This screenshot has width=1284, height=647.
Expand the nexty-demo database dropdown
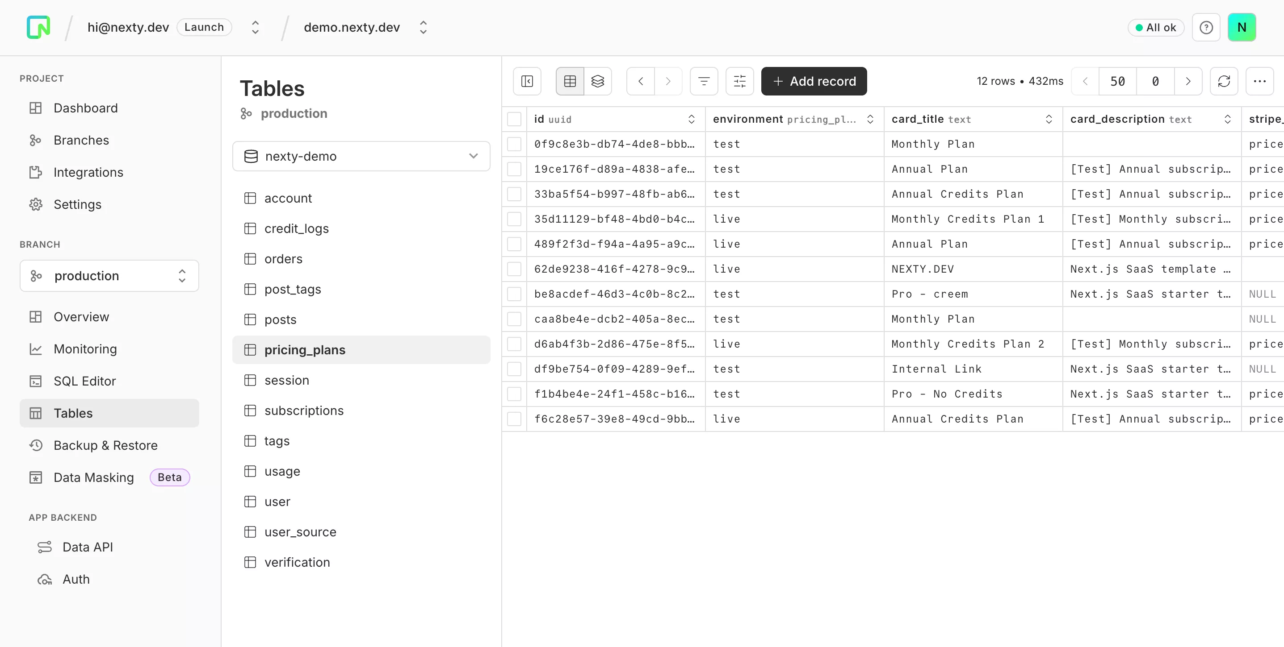(361, 156)
